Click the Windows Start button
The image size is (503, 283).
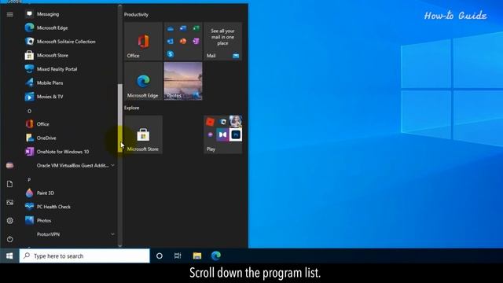click(9, 255)
